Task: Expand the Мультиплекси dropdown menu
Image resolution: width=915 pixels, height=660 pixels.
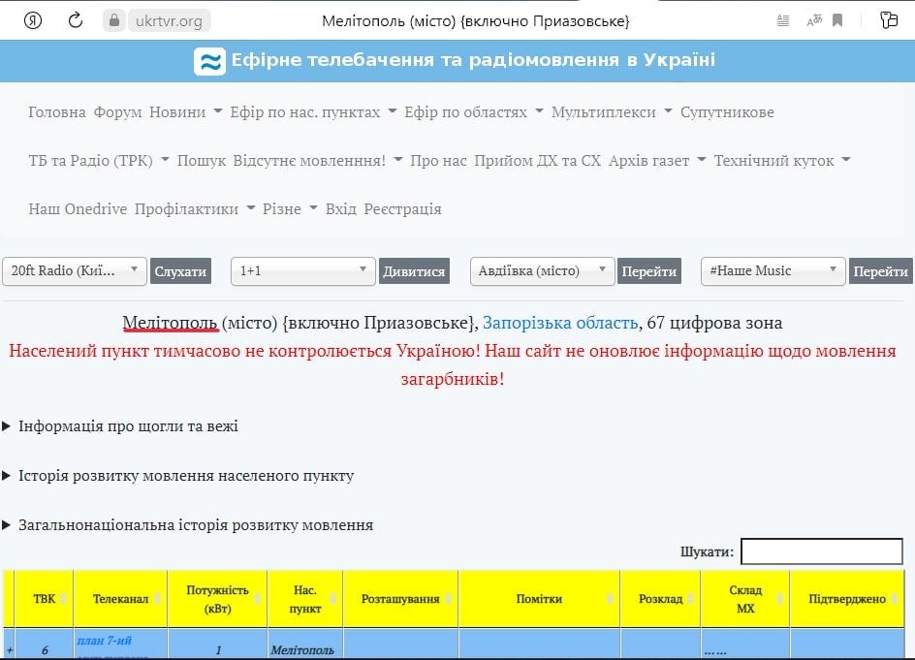Action: [612, 112]
